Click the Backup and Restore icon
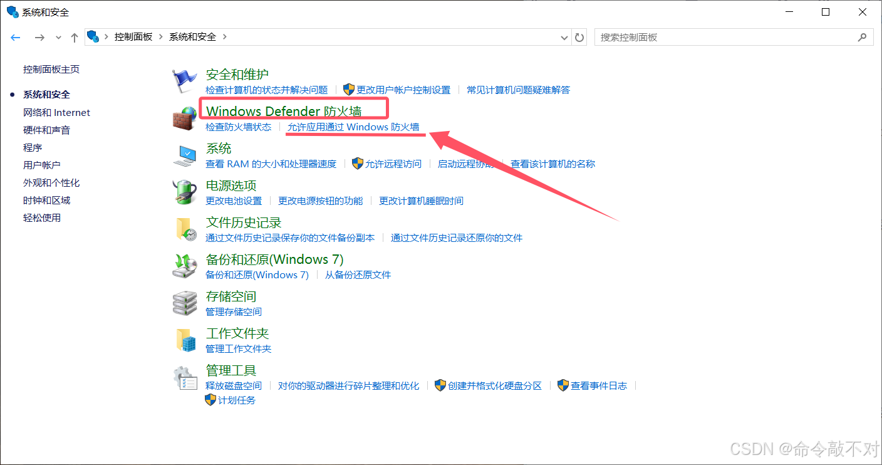The image size is (882, 465). click(x=185, y=266)
